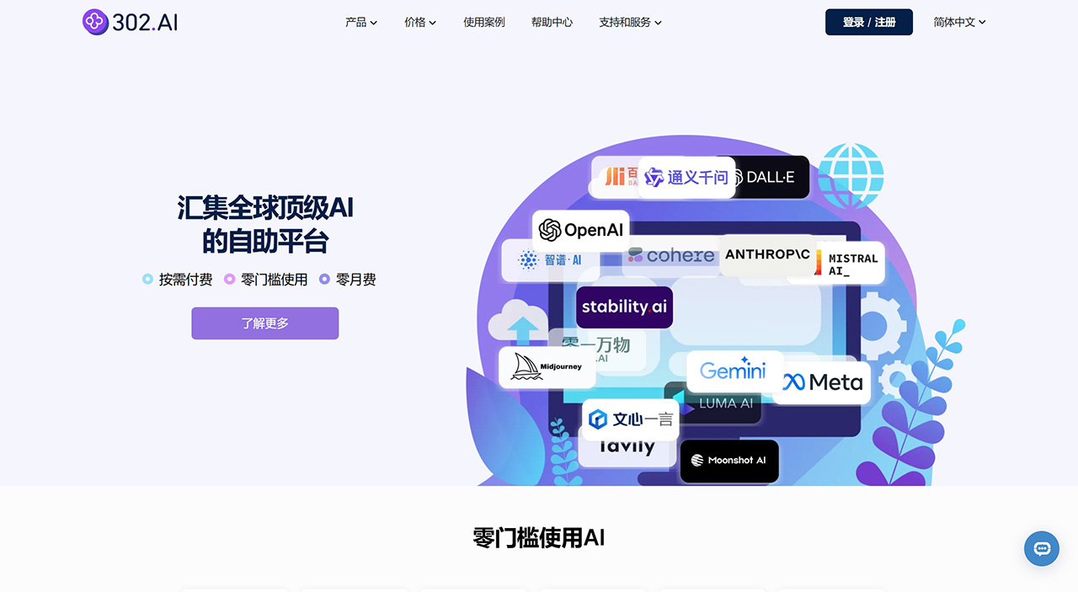Viewport: 1078px width, 592px height.
Task: Expand the 支持和服务 menu
Action: click(630, 22)
